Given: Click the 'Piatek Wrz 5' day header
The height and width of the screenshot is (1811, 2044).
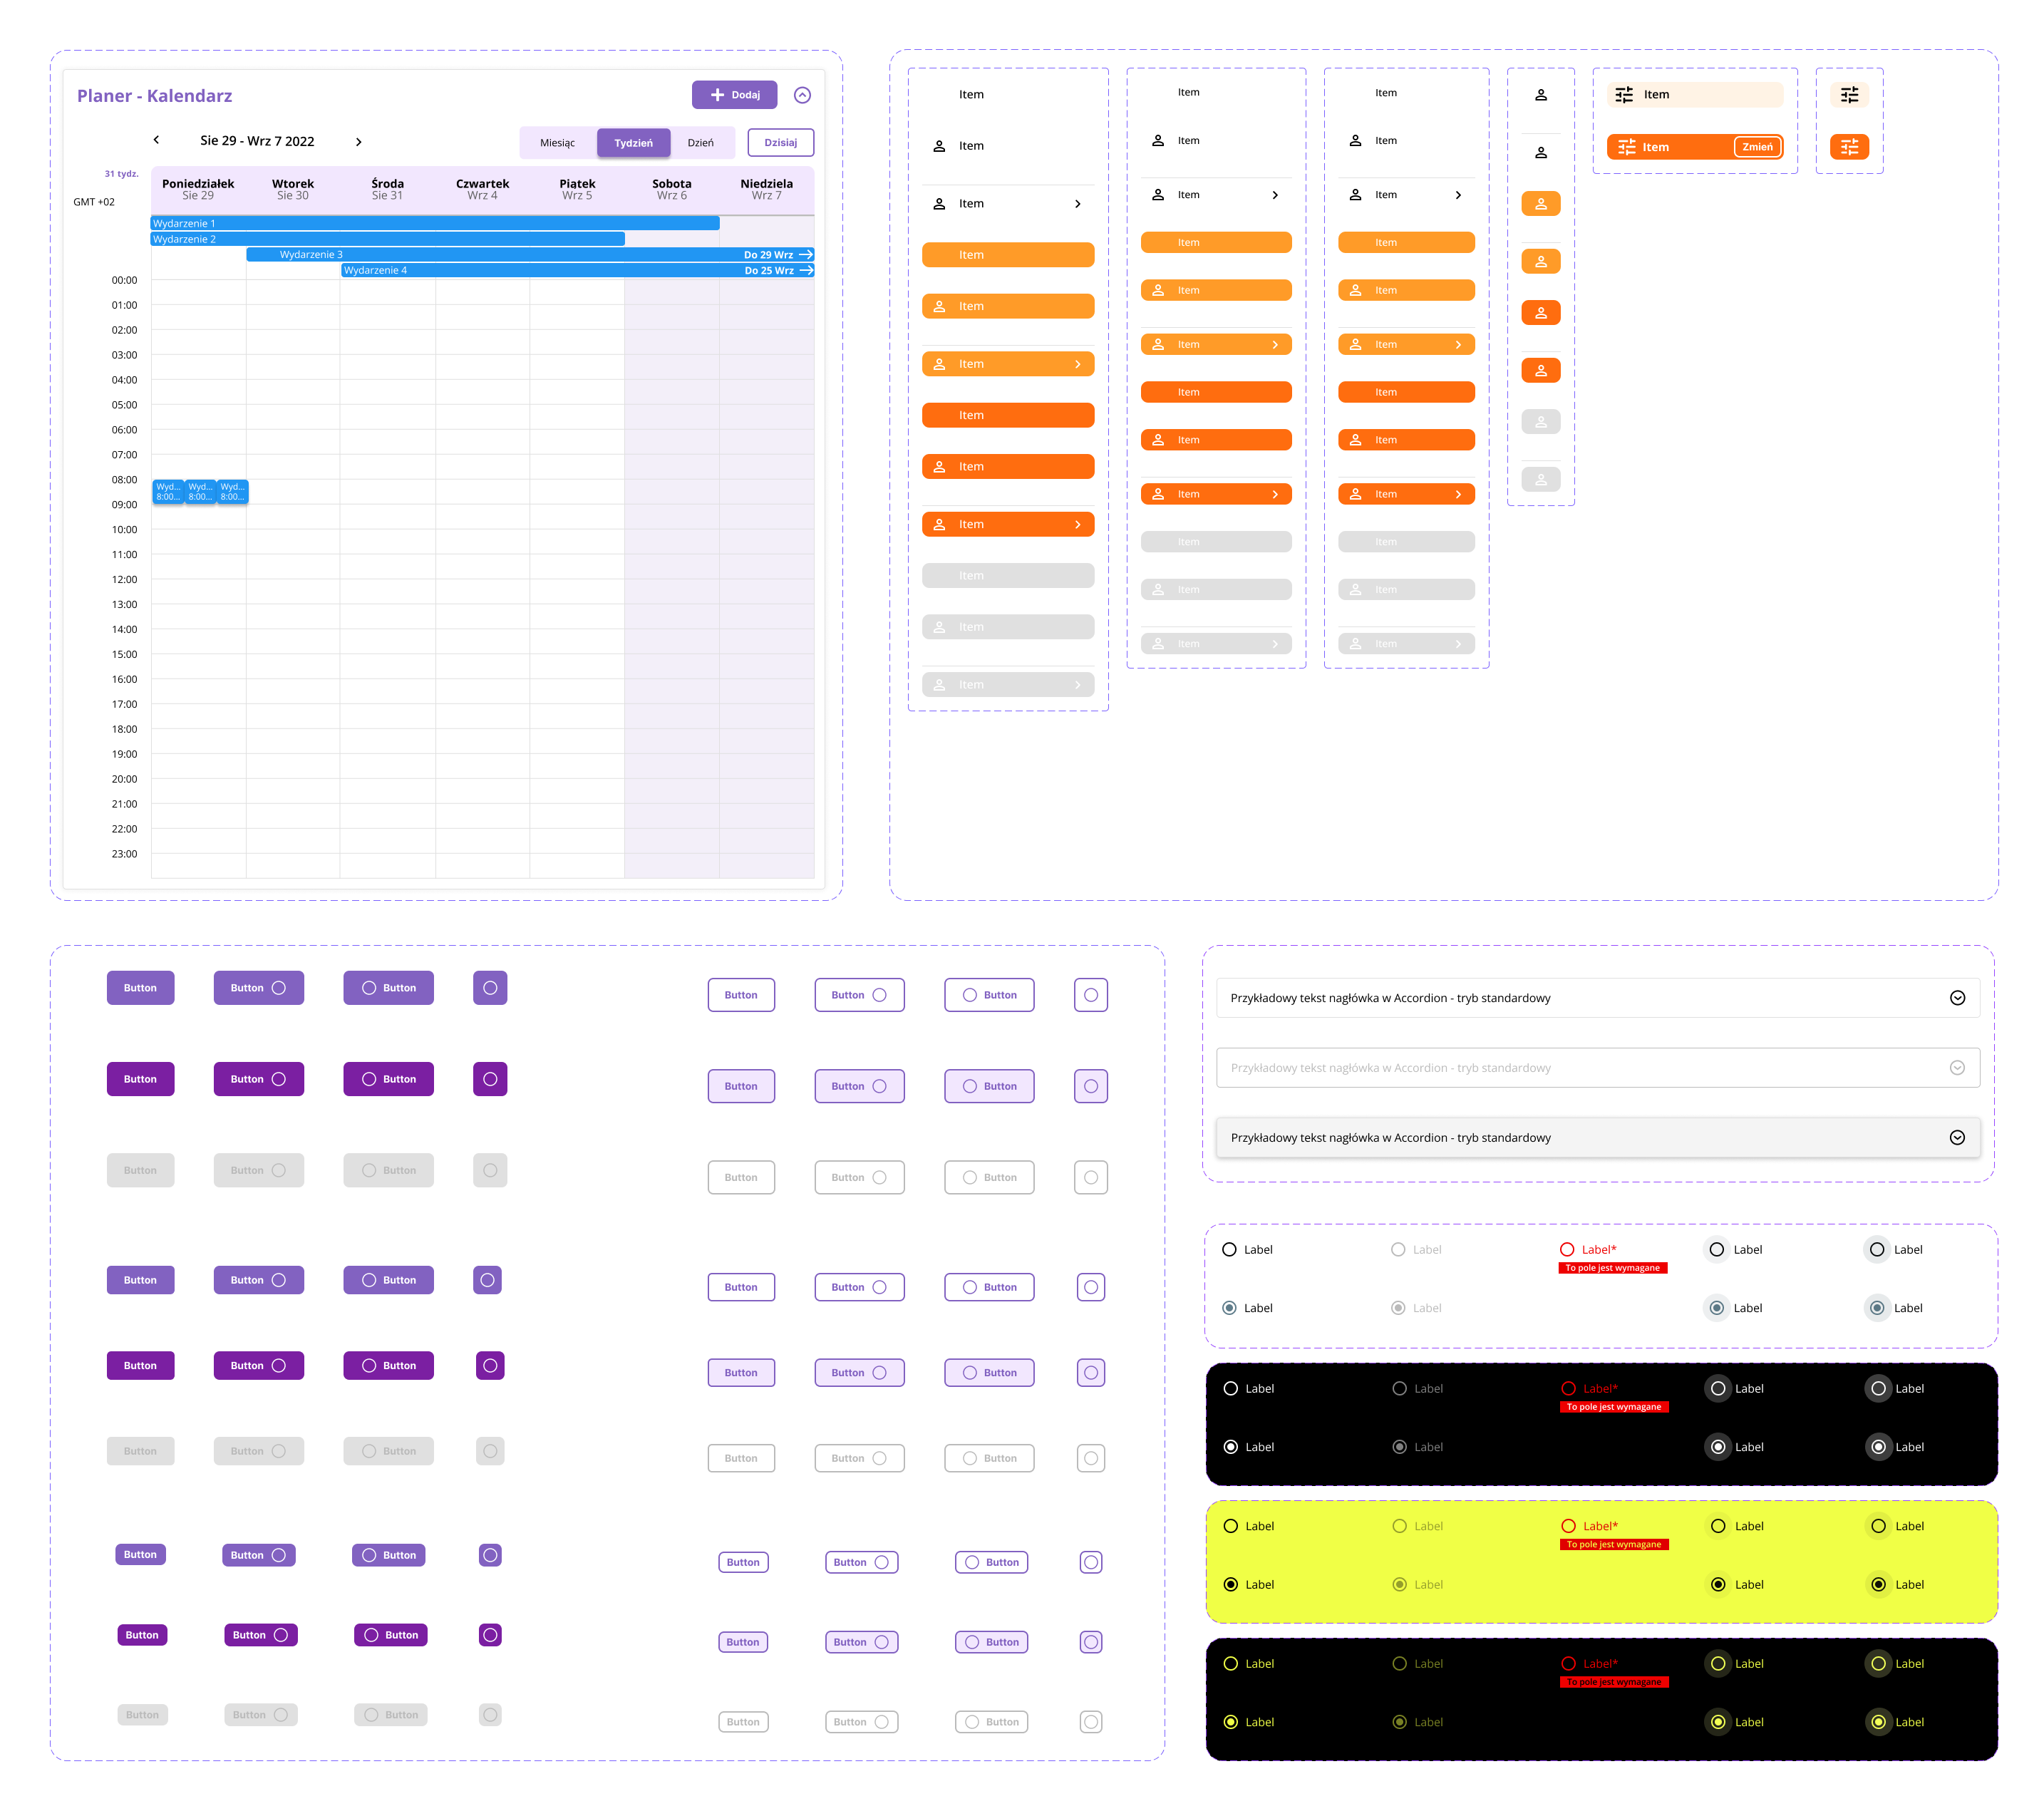Looking at the screenshot, I should [577, 189].
